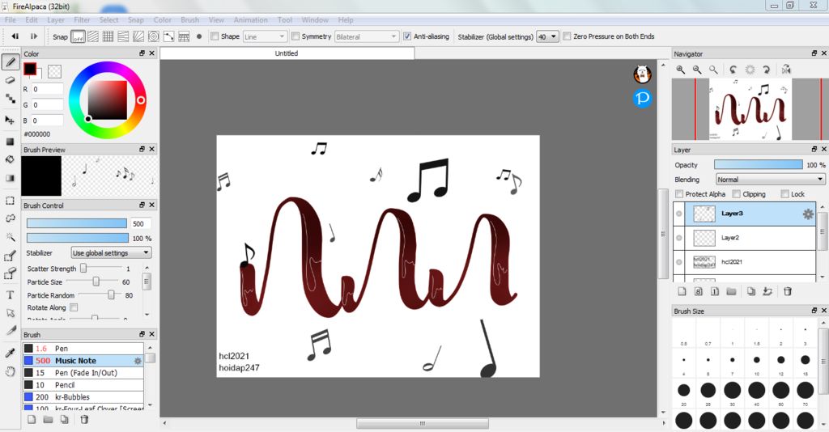Select the Bucket fill tool
The image size is (829, 432).
pyautogui.click(x=10, y=159)
